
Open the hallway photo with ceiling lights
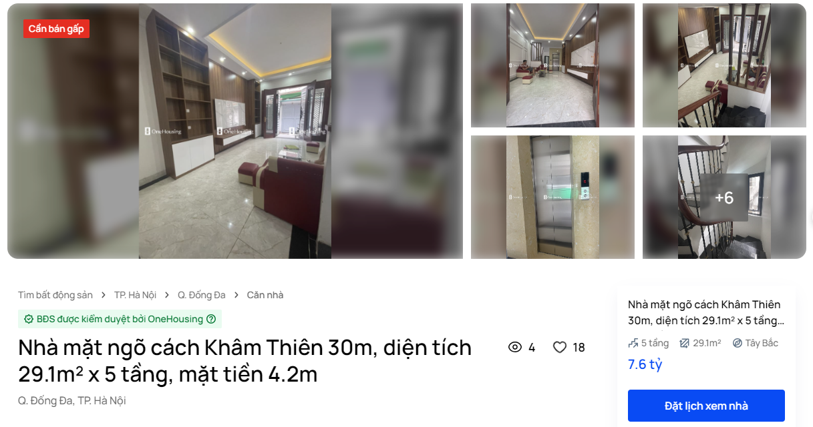pos(552,65)
